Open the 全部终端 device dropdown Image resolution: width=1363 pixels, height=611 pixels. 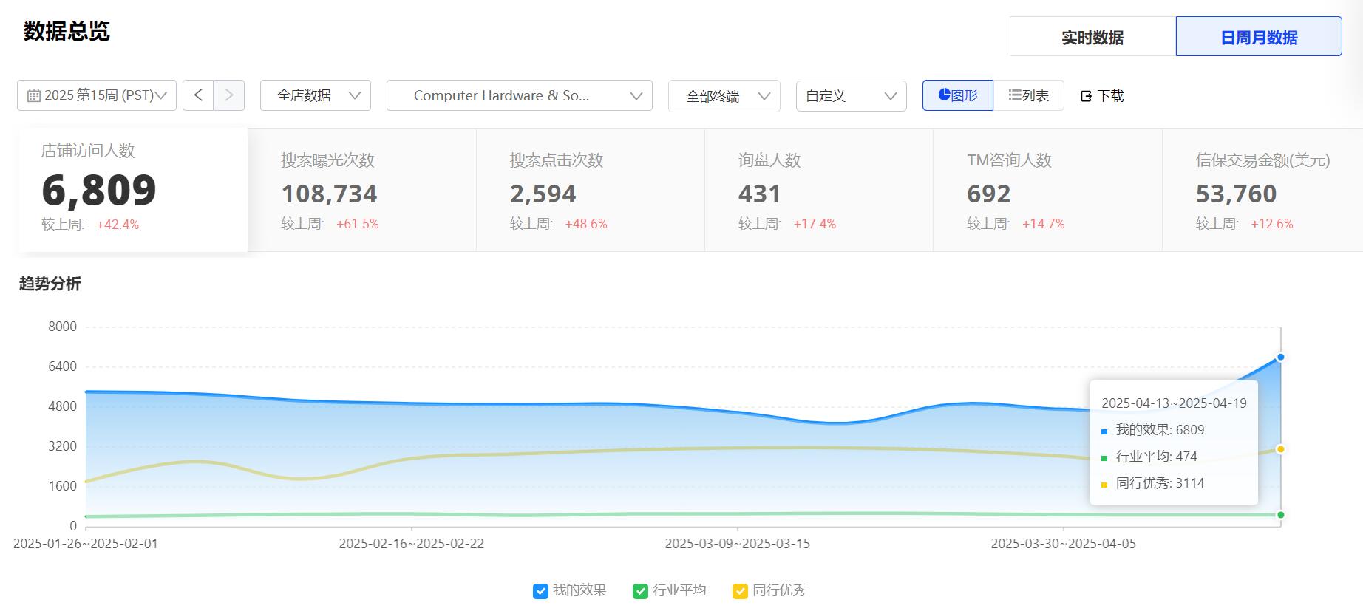724,96
